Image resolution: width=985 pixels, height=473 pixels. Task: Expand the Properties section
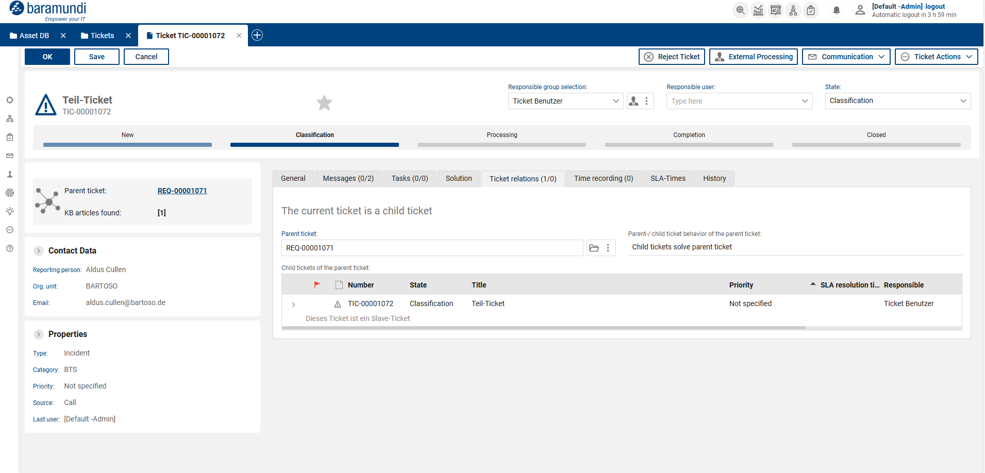39,334
